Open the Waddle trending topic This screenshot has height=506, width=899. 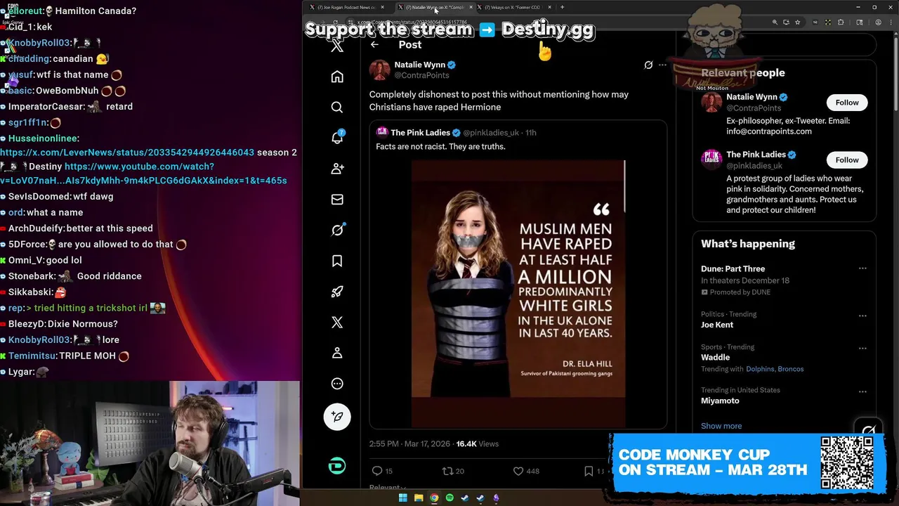(x=715, y=358)
